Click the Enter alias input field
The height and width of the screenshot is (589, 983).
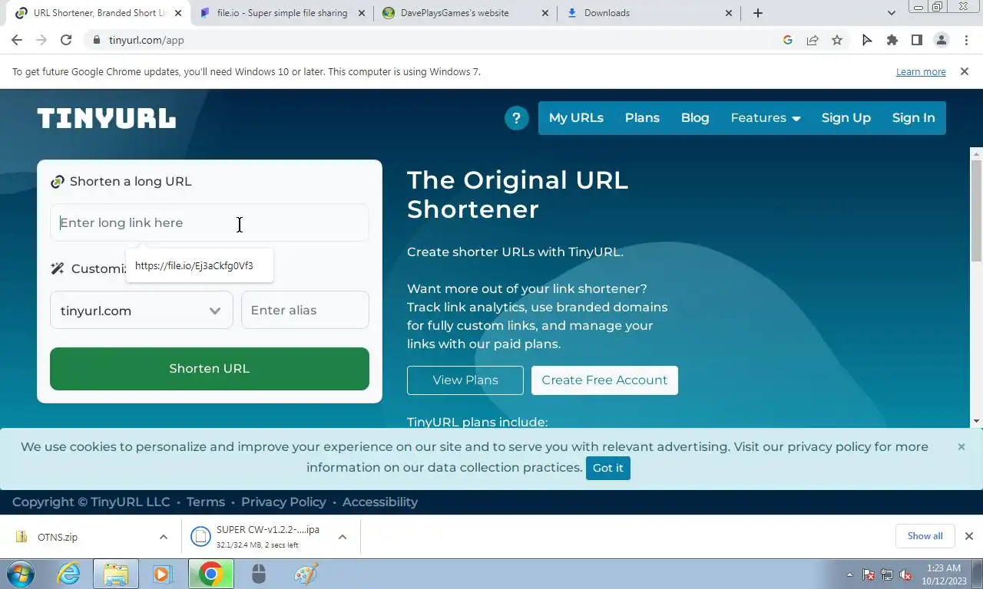(x=306, y=311)
